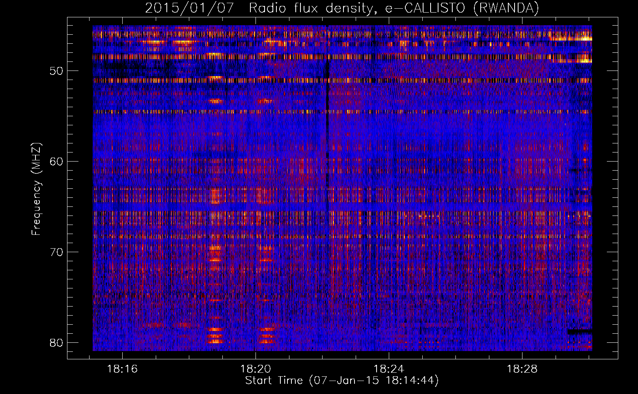The image size is (638, 394).
Task: Click the 60 frequency tick label
Action: (57, 162)
